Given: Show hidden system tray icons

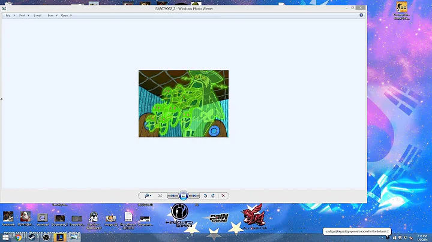Looking at the screenshot, I should [382, 238].
